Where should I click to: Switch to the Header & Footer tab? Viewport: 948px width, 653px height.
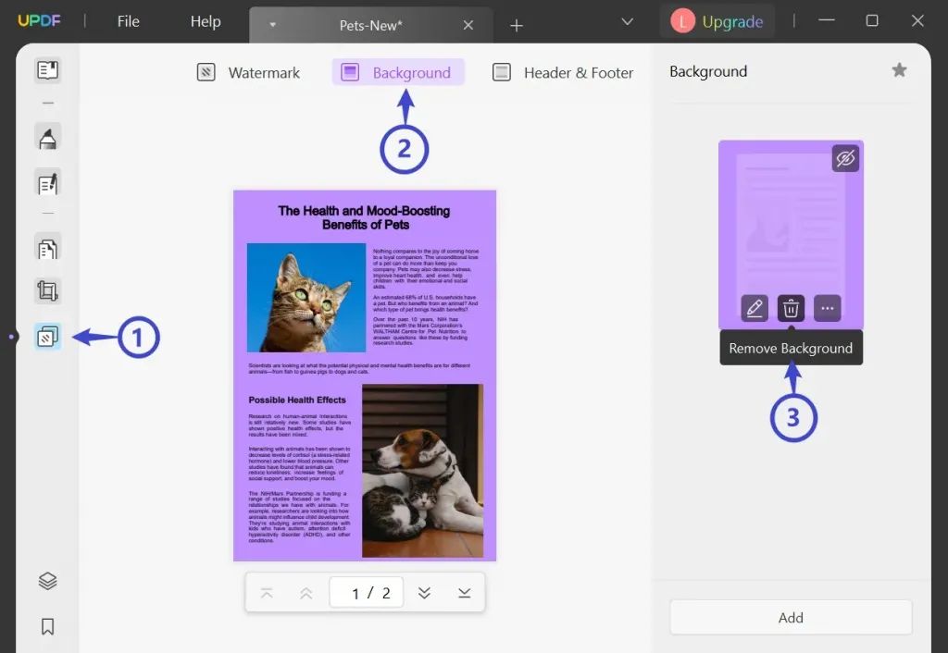coord(563,72)
